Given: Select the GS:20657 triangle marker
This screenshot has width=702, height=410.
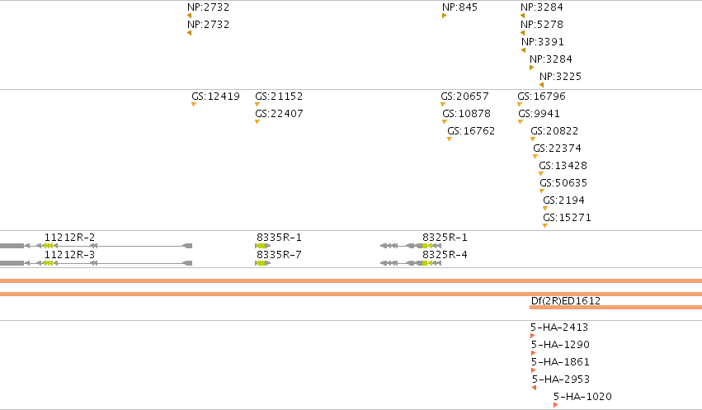Looking at the screenshot, I should tap(443, 104).
